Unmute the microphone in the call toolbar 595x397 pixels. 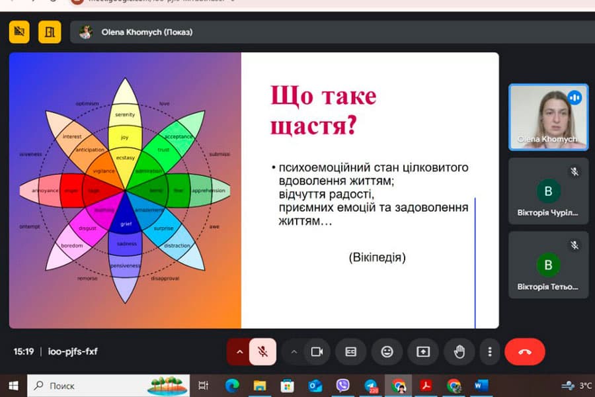pyautogui.click(x=262, y=351)
